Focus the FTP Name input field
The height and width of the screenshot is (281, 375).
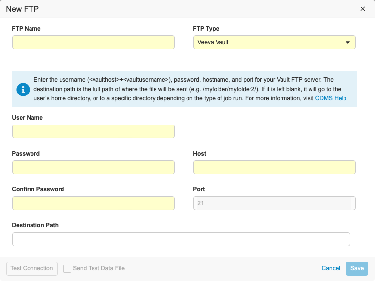93,42
